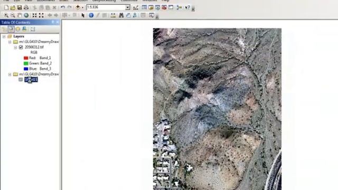338x190 pixels.
Task: Open Tools toolbar options arrow
Action: coord(157,16)
